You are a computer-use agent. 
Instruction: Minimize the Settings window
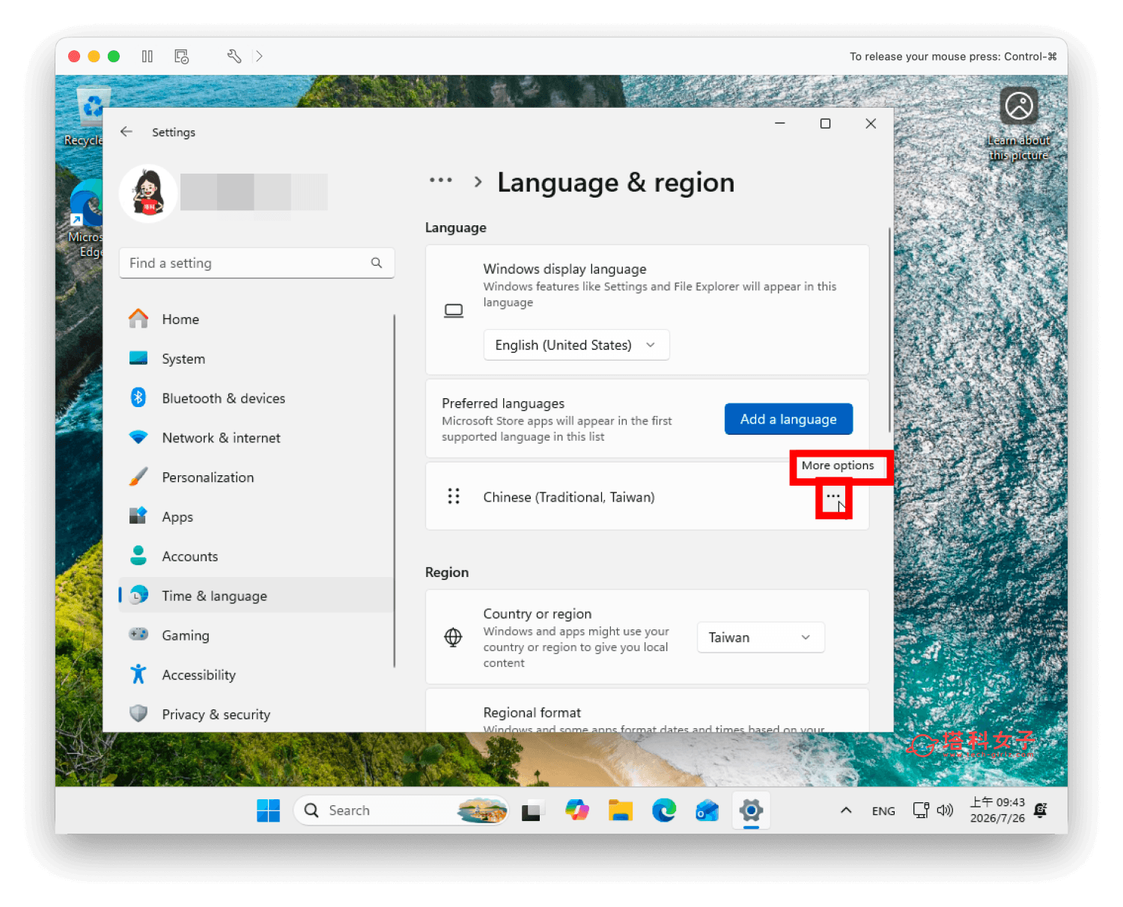coord(779,123)
